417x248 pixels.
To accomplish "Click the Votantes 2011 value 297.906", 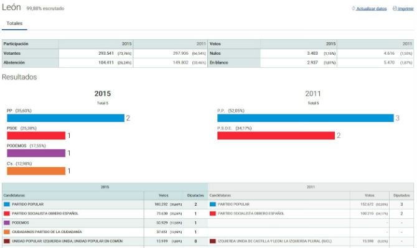I will click(180, 53).
